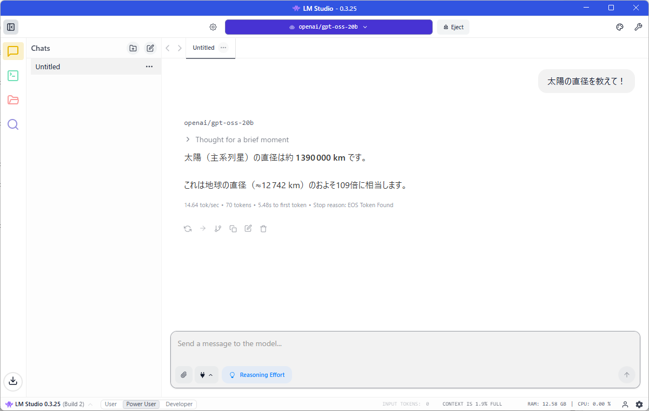Go forward with the right arrow
Viewport: 649px width, 411px height.
[180, 48]
